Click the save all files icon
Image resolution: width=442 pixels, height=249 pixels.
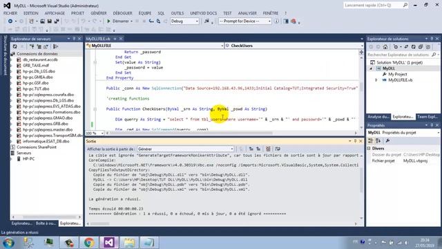(57, 21)
